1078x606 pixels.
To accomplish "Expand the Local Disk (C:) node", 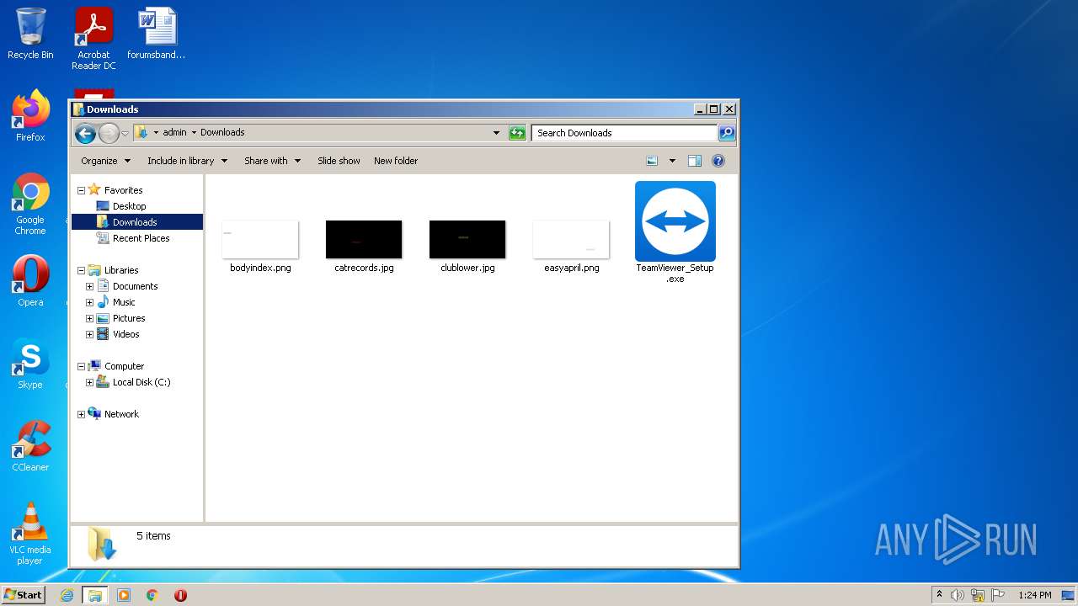I will (x=89, y=382).
